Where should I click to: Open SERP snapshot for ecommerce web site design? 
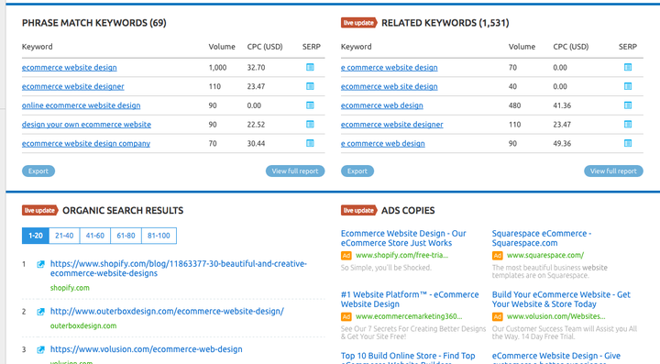[628, 86]
